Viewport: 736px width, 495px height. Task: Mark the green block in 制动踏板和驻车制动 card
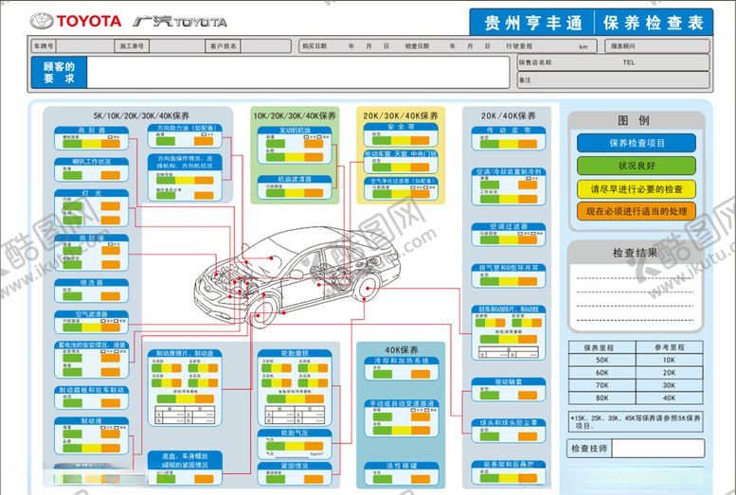73,403
